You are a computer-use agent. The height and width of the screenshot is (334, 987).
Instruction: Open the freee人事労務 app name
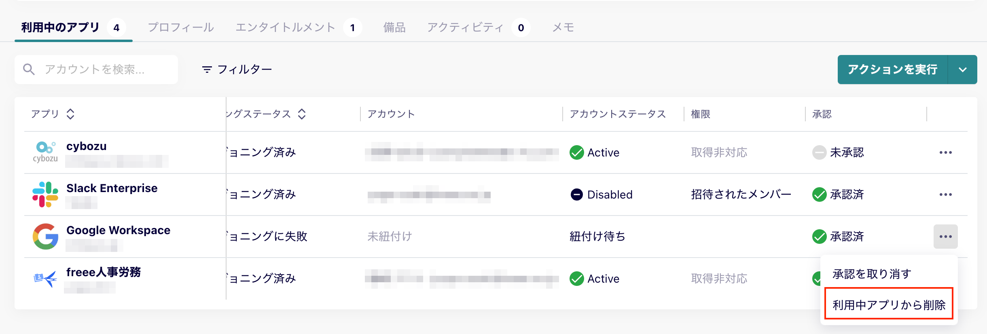point(104,273)
